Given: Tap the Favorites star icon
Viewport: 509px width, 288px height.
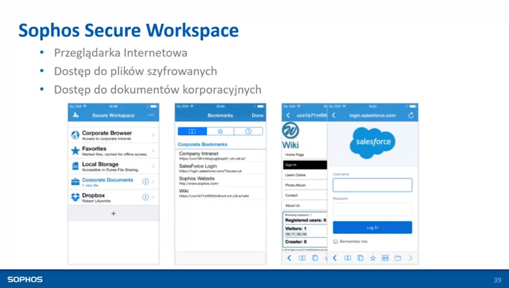Looking at the screenshot, I should pyautogui.click(x=75, y=151).
